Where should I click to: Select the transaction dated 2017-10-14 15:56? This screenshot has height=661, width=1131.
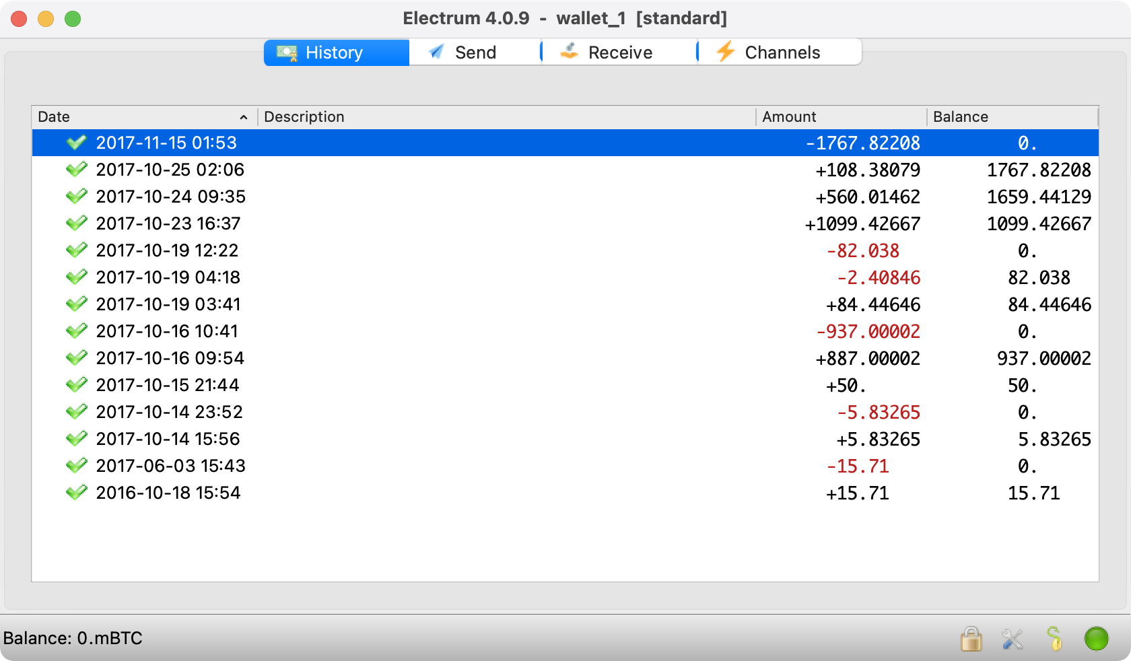(x=565, y=439)
